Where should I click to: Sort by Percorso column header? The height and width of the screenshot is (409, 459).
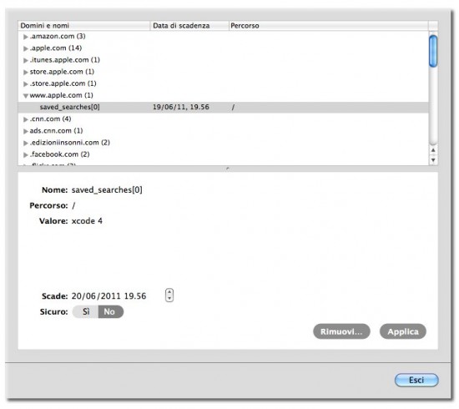(329, 26)
